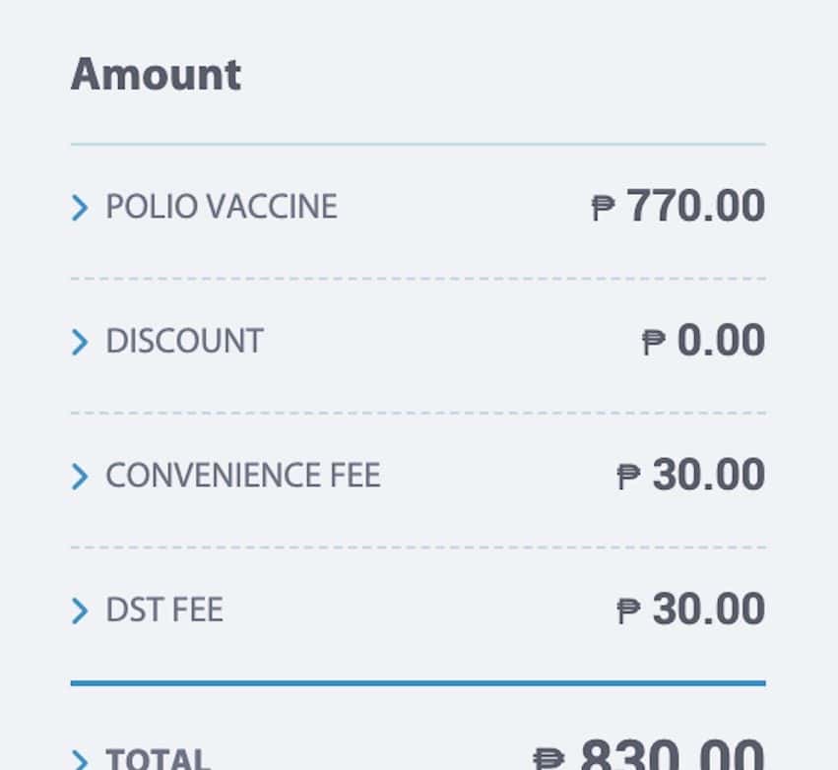Select the POLIO VACCINE label
The width and height of the screenshot is (838, 770).
[x=222, y=207]
